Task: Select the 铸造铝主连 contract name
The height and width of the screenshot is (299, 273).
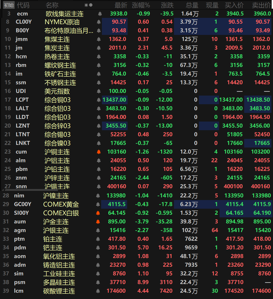Action: [x=59, y=265]
